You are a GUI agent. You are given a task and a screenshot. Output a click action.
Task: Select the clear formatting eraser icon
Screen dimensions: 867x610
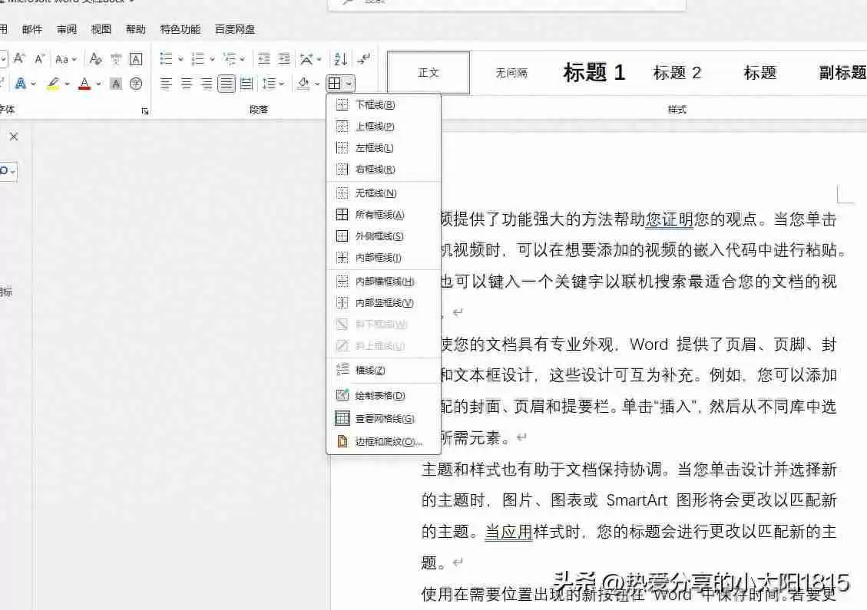coord(95,59)
